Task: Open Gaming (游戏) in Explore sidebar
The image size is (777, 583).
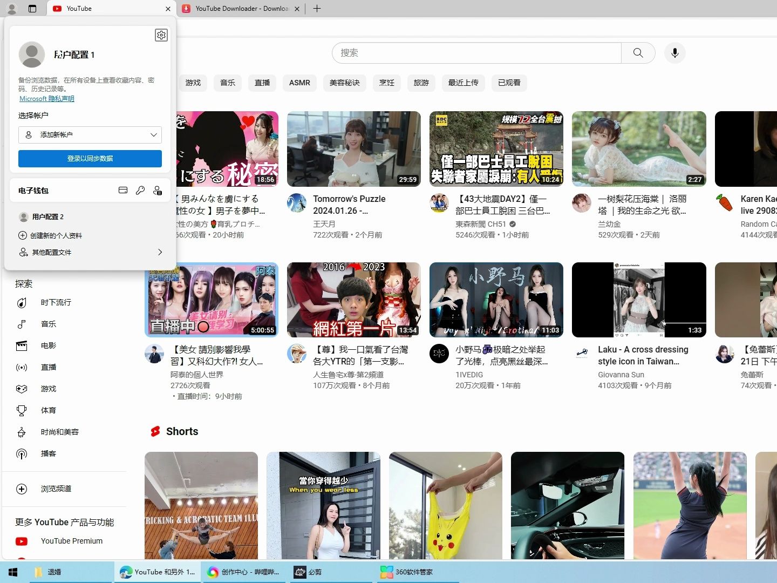Action: pos(49,389)
